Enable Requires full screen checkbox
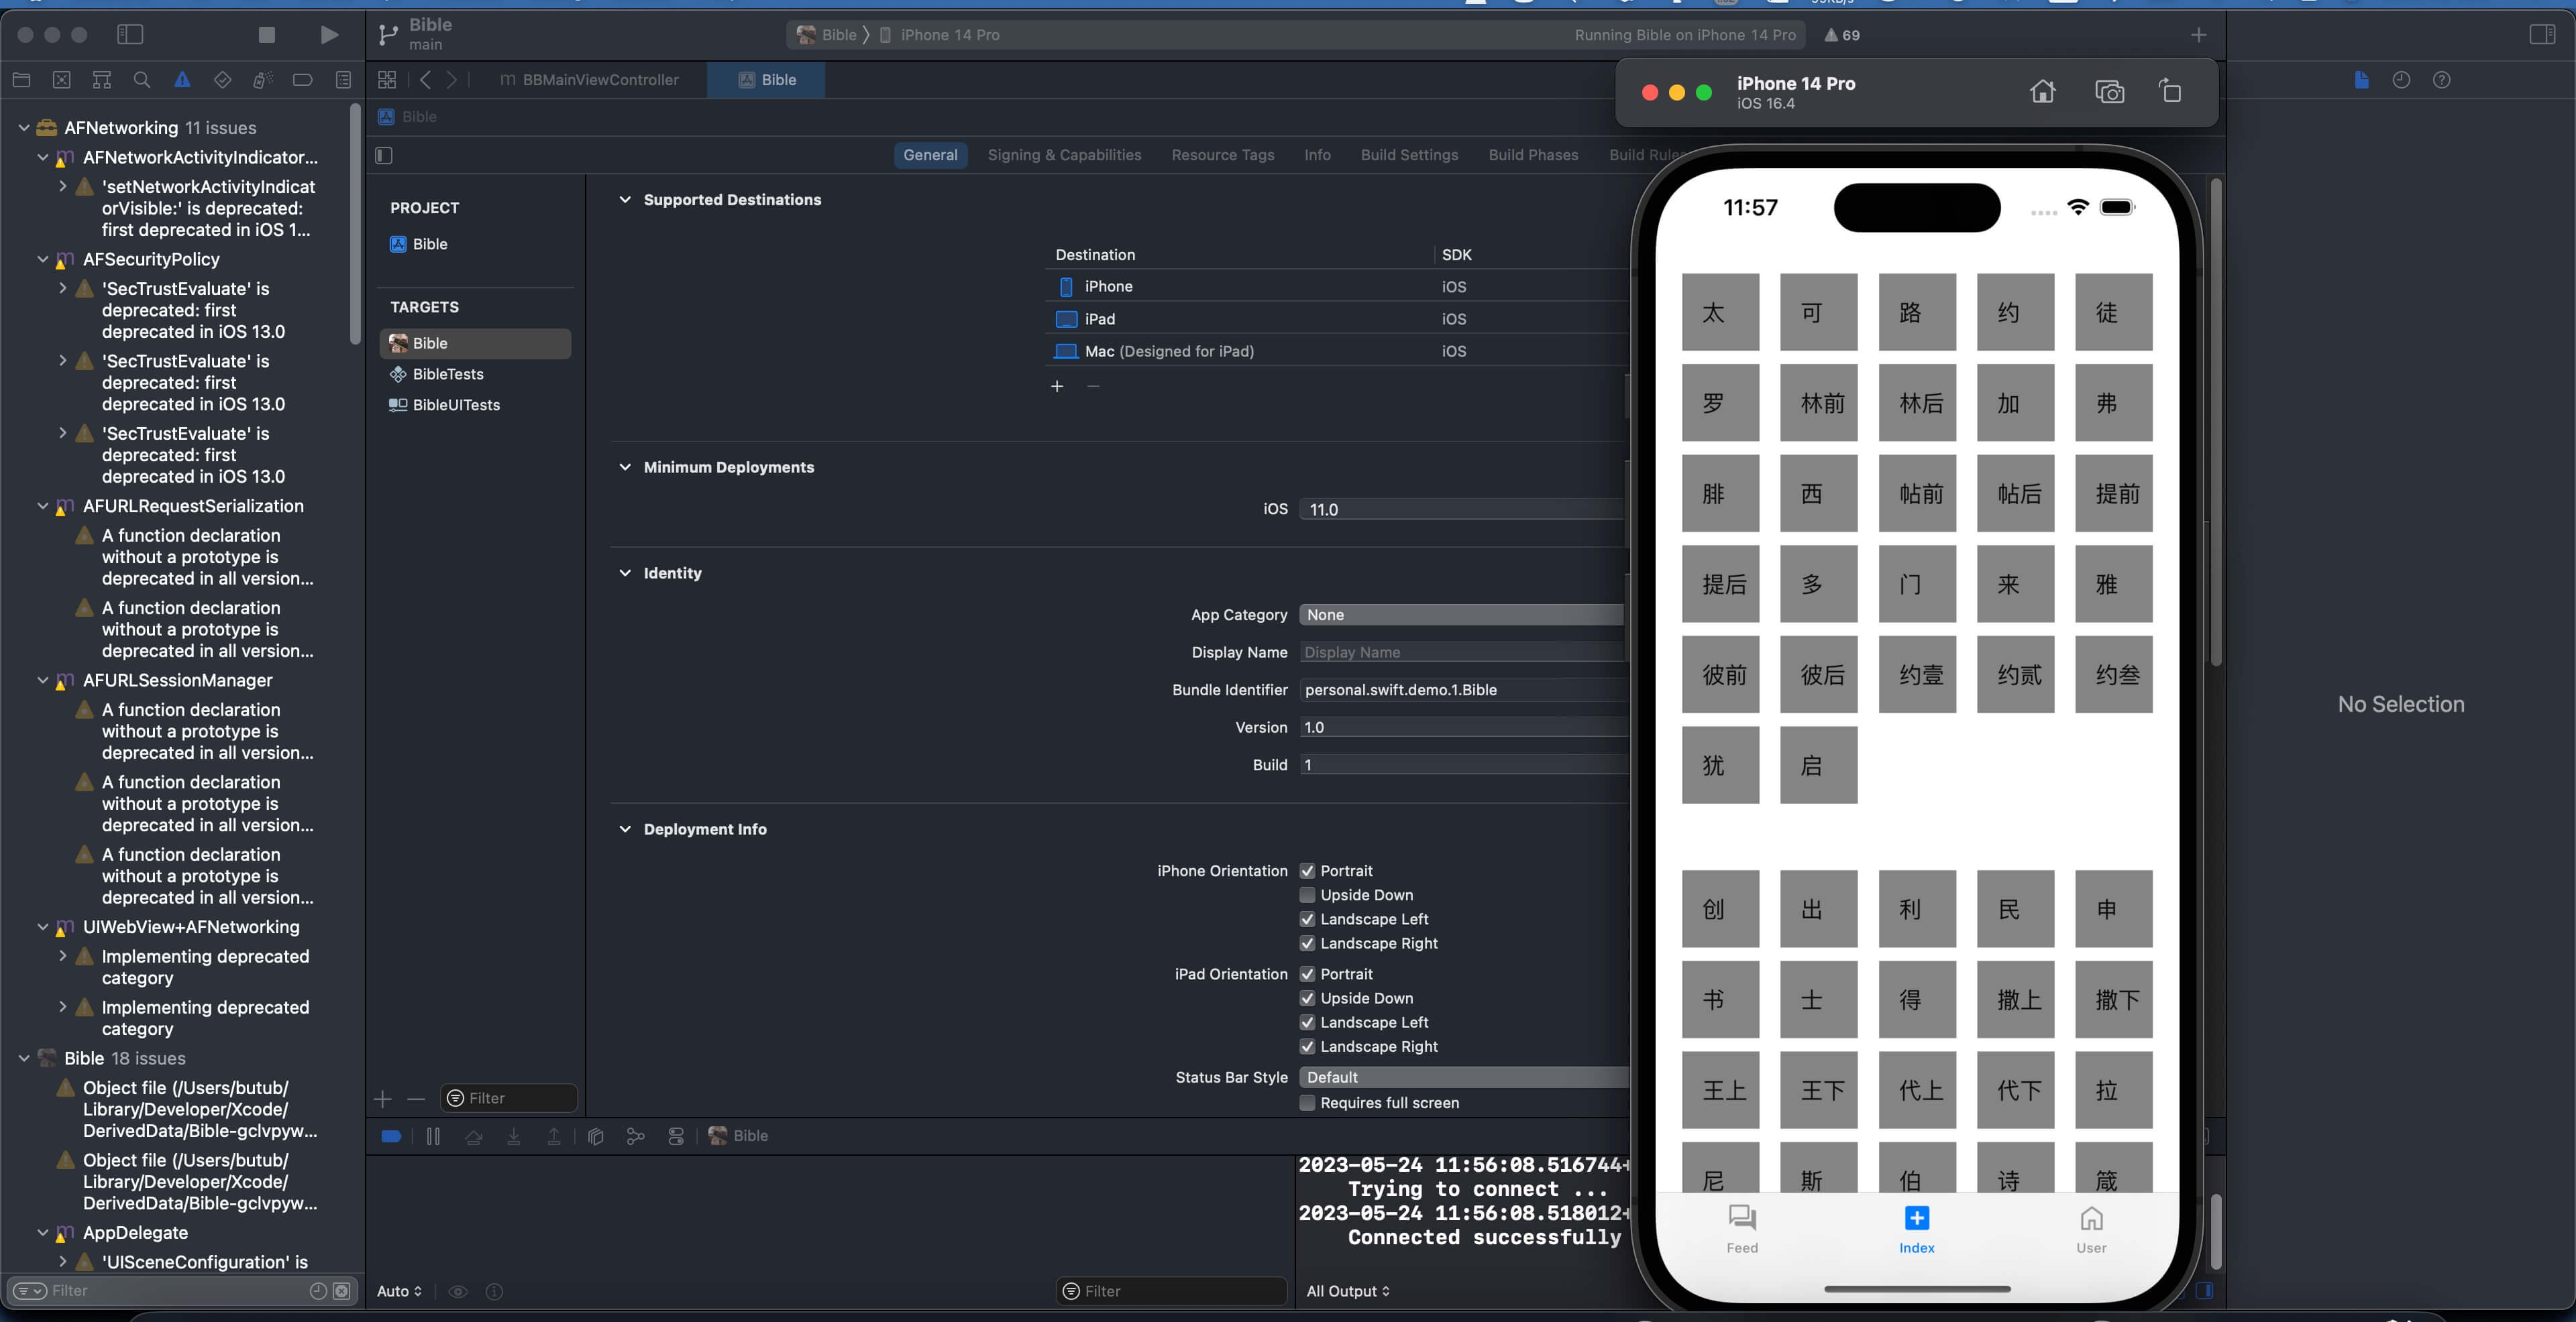This screenshot has width=2576, height=1322. [1307, 1103]
